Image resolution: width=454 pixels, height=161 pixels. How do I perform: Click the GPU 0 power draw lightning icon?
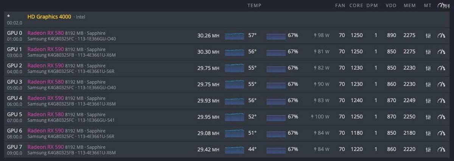316,35
